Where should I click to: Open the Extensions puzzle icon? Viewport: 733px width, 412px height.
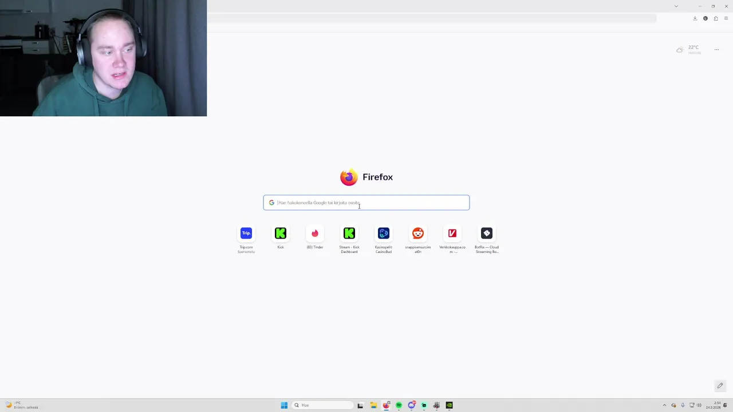716,18
